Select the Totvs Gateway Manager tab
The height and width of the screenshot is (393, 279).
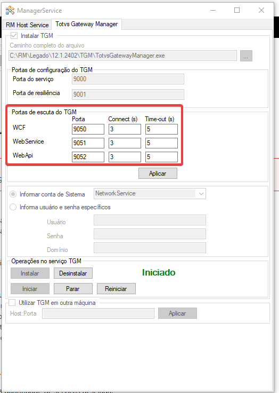point(86,24)
